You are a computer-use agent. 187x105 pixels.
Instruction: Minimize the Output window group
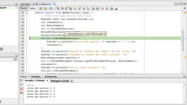click(x=184, y=76)
